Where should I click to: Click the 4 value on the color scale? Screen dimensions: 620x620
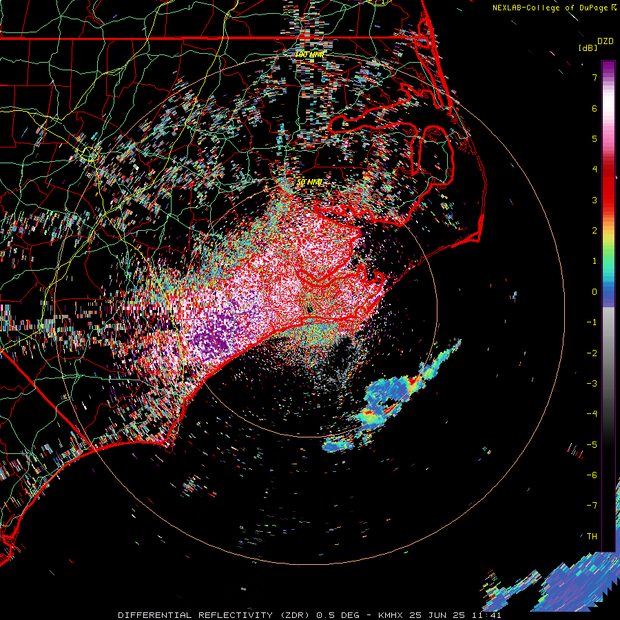(595, 169)
